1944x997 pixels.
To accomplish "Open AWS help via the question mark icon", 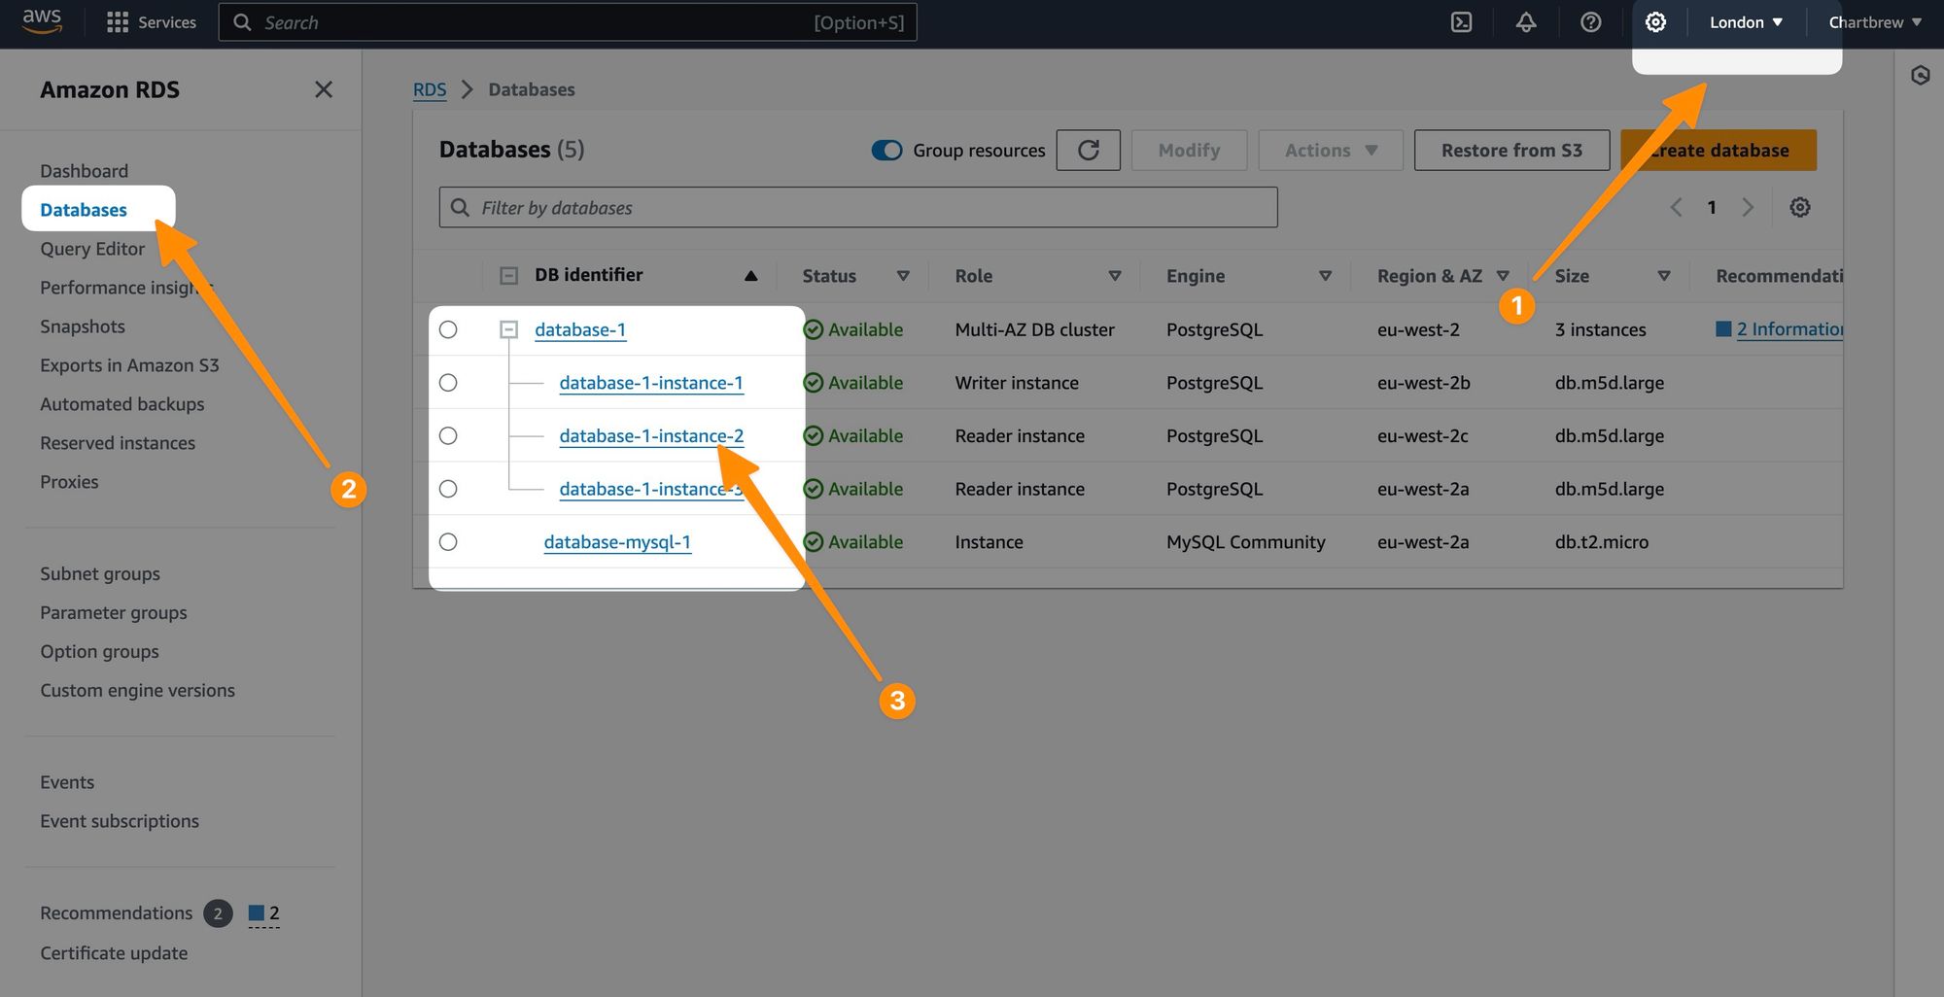I will (x=1590, y=21).
